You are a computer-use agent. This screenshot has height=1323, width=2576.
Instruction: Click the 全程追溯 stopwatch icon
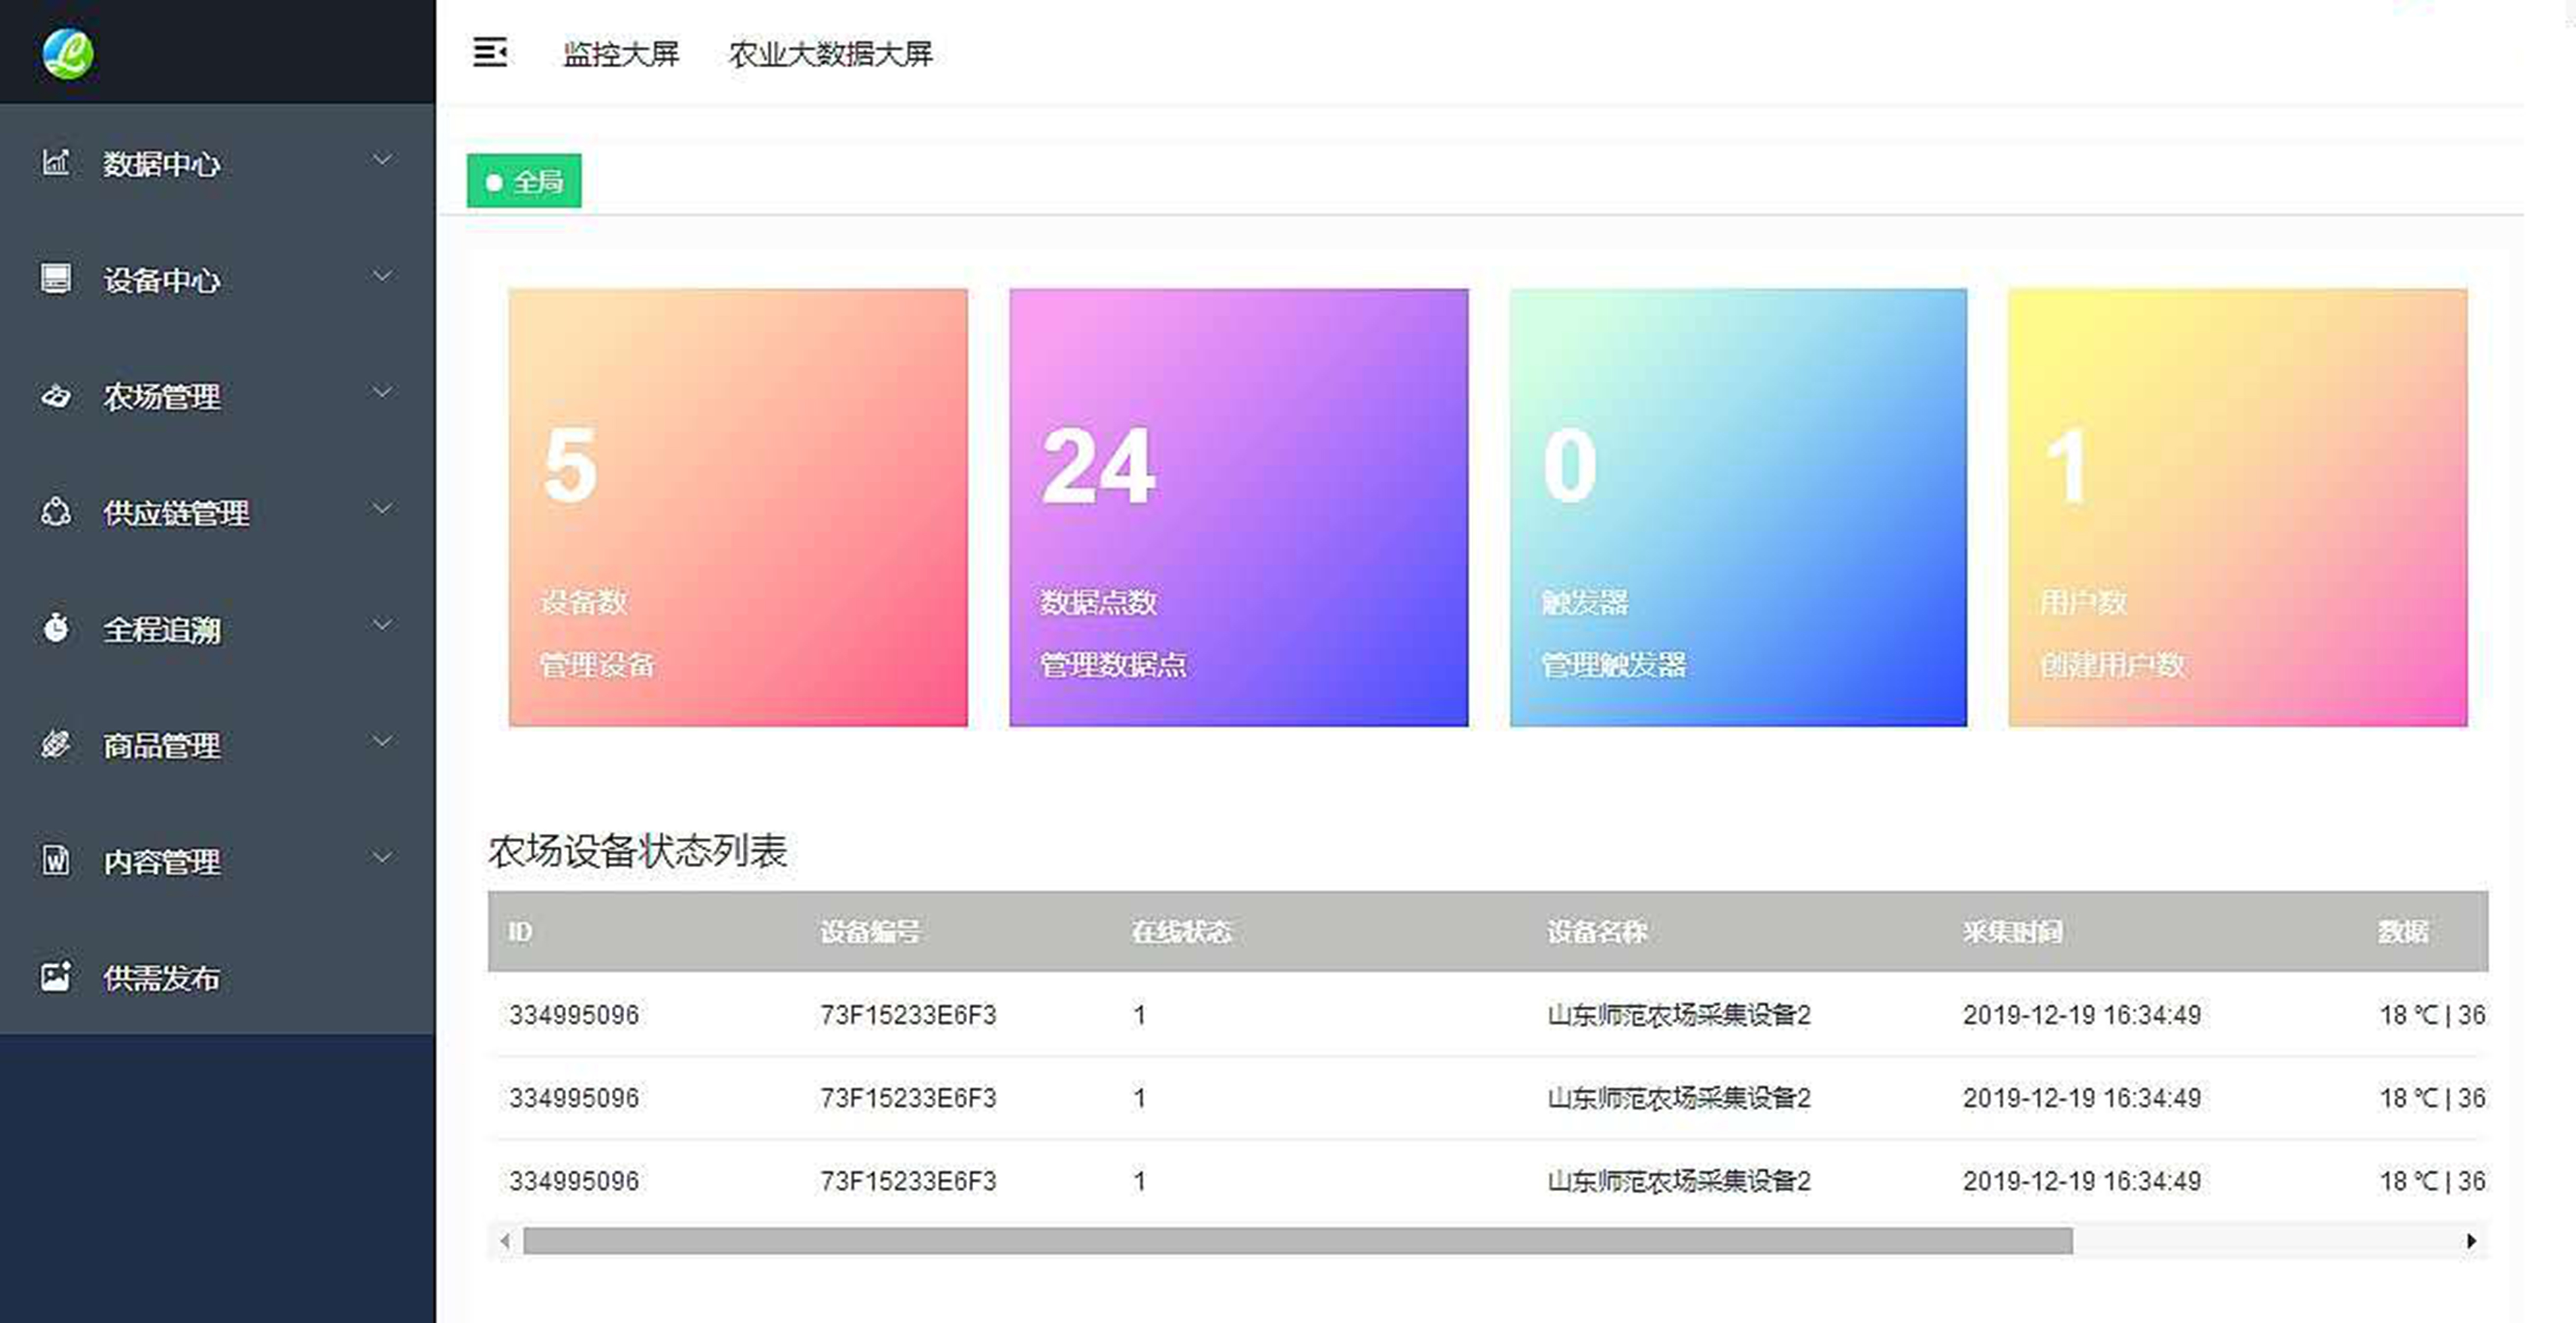click(x=56, y=628)
